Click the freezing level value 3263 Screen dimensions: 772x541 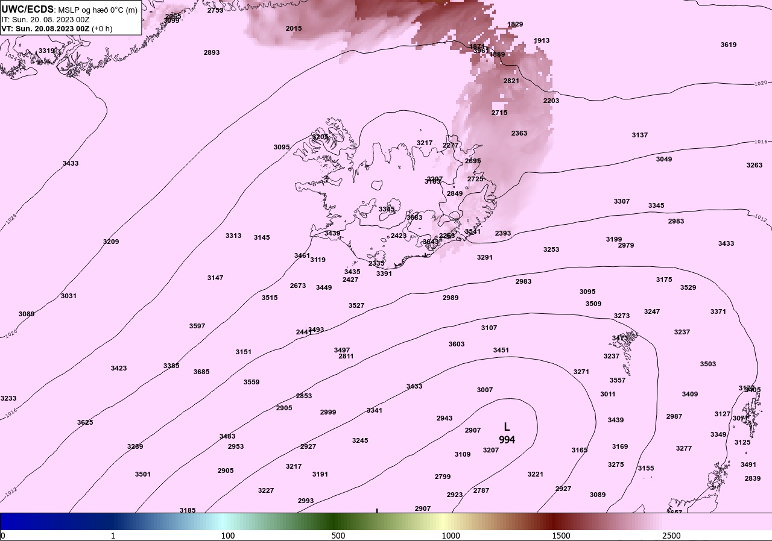click(x=755, y=165)
